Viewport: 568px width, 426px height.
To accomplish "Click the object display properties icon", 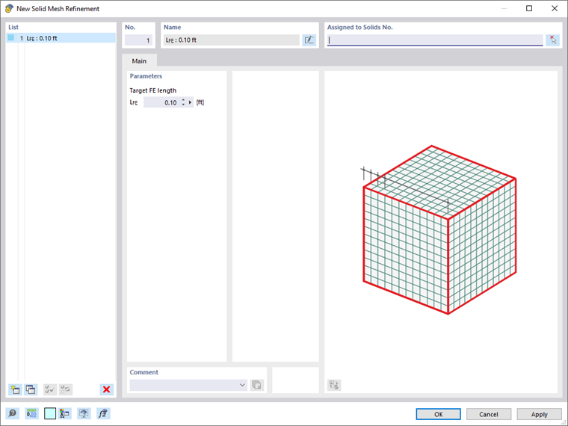I will coord(65,413).
